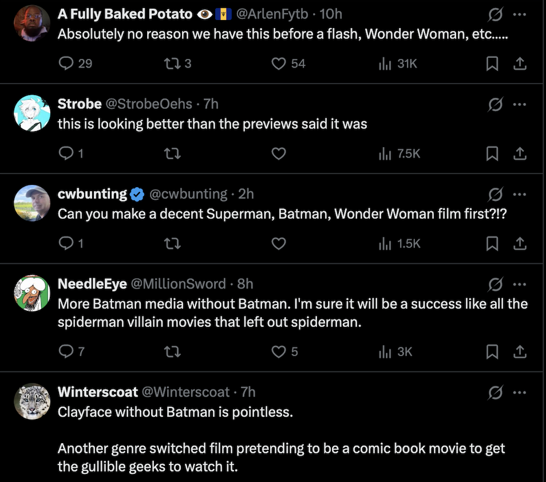Open cwbunting's profile name link
The image size is (546, 482).
click(92, 194)
